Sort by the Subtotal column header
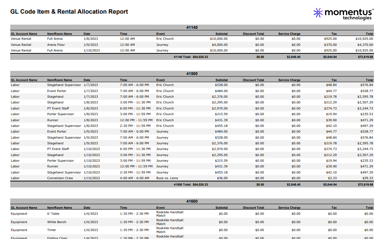This screenshot has width=380, height=239. 222,33
